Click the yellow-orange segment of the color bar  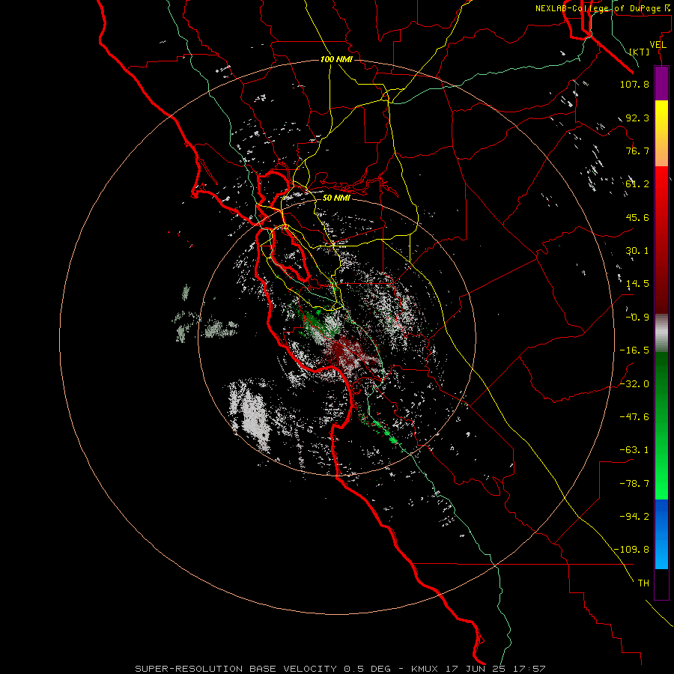coord(661,133)
